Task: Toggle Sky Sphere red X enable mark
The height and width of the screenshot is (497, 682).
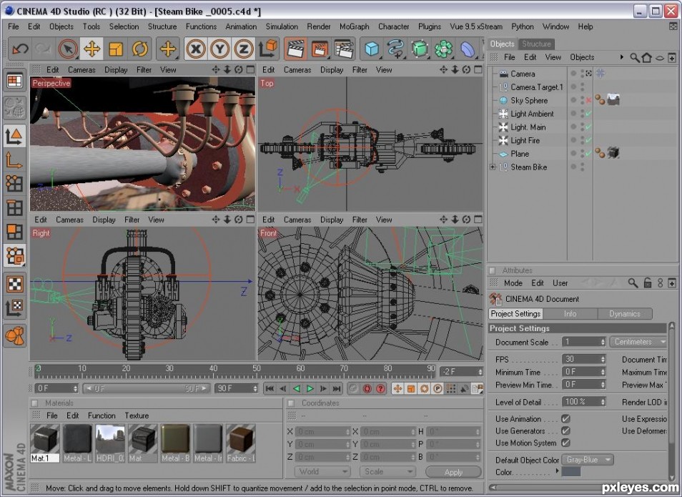Action: (x=588, y=101)
